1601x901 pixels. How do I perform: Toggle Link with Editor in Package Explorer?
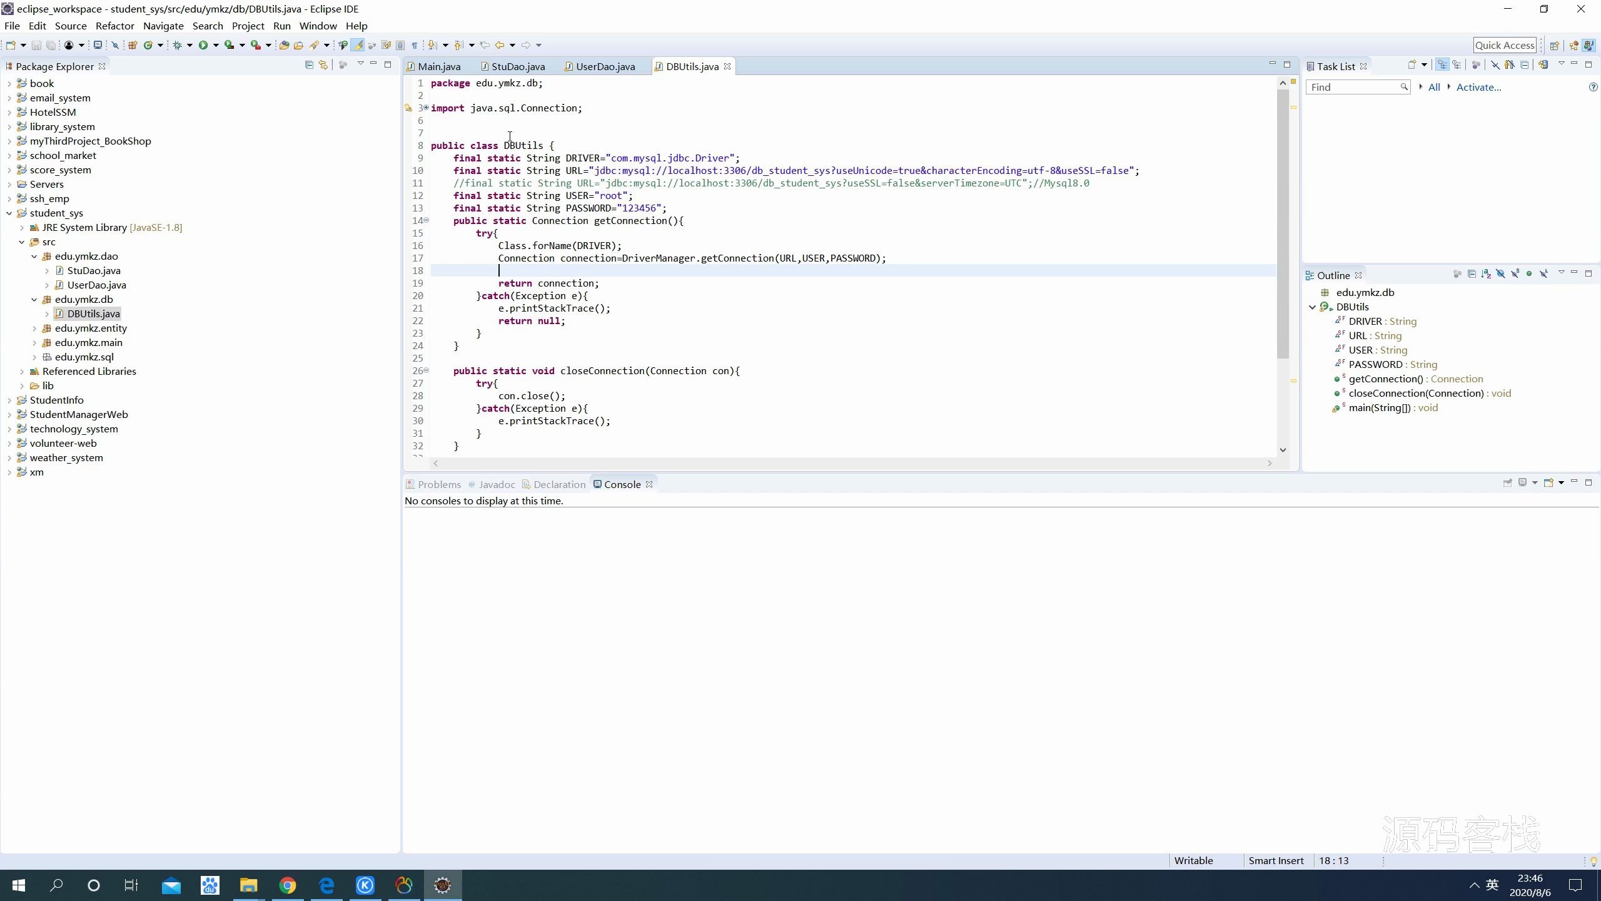pyautogui.click(x=323, y=64)
